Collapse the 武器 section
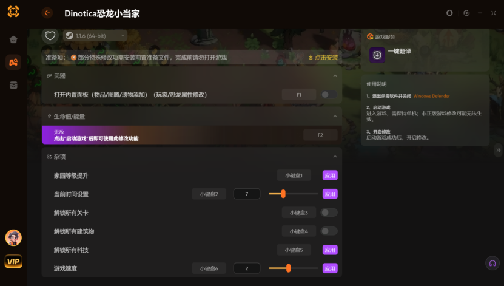 pyautogui.click(x=335, y=76)
